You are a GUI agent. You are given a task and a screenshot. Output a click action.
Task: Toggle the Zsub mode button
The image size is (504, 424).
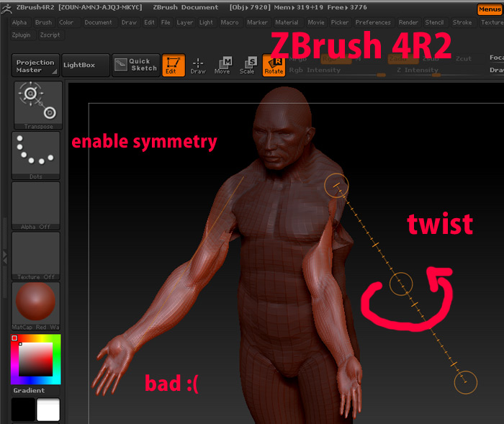(x=431, y=59)
